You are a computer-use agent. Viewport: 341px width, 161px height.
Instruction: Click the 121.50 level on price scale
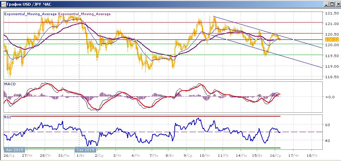(x=331, y=13)
